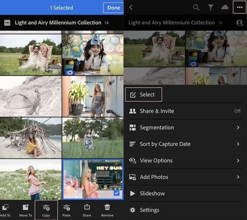The width and height of the screenshot is (247, 220).
Task: Tap the cloud sync status icon
Action: pos(225,7)
